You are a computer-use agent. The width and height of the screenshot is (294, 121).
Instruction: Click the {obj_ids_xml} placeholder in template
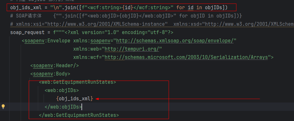coord(74,98)
